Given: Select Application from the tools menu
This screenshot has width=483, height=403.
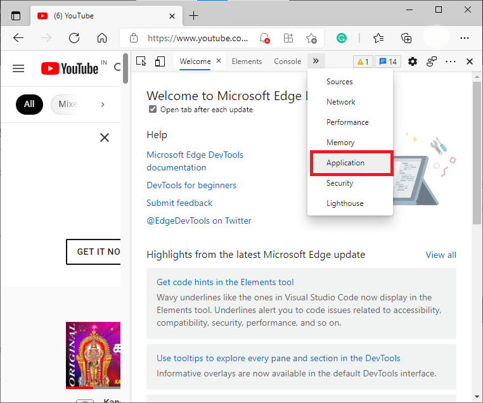Looking at the screenshot, I should pos(351,163).
